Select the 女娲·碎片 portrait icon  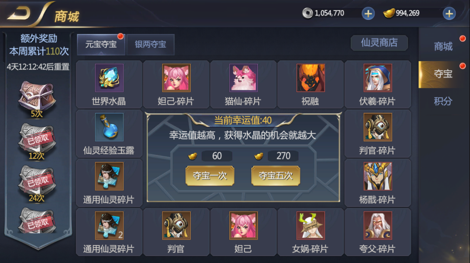[311, 226]
